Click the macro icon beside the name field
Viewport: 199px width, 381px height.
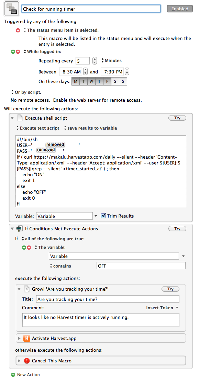point(12,9)
